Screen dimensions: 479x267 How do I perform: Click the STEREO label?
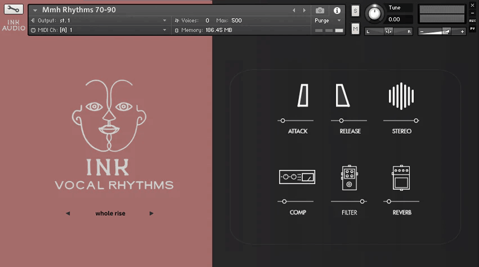click(402, 131)
